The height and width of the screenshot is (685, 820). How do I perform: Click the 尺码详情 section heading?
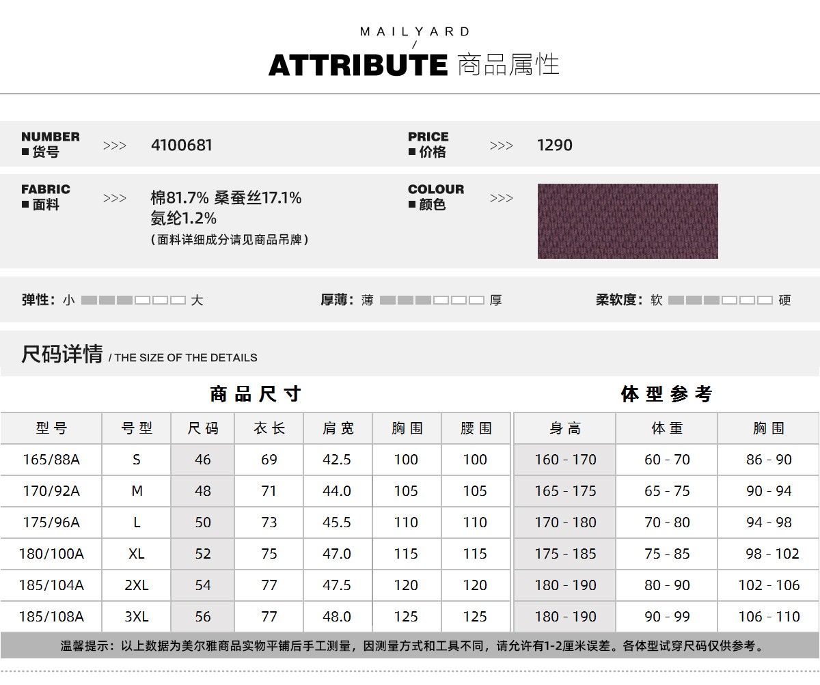(x=62, y=354)
